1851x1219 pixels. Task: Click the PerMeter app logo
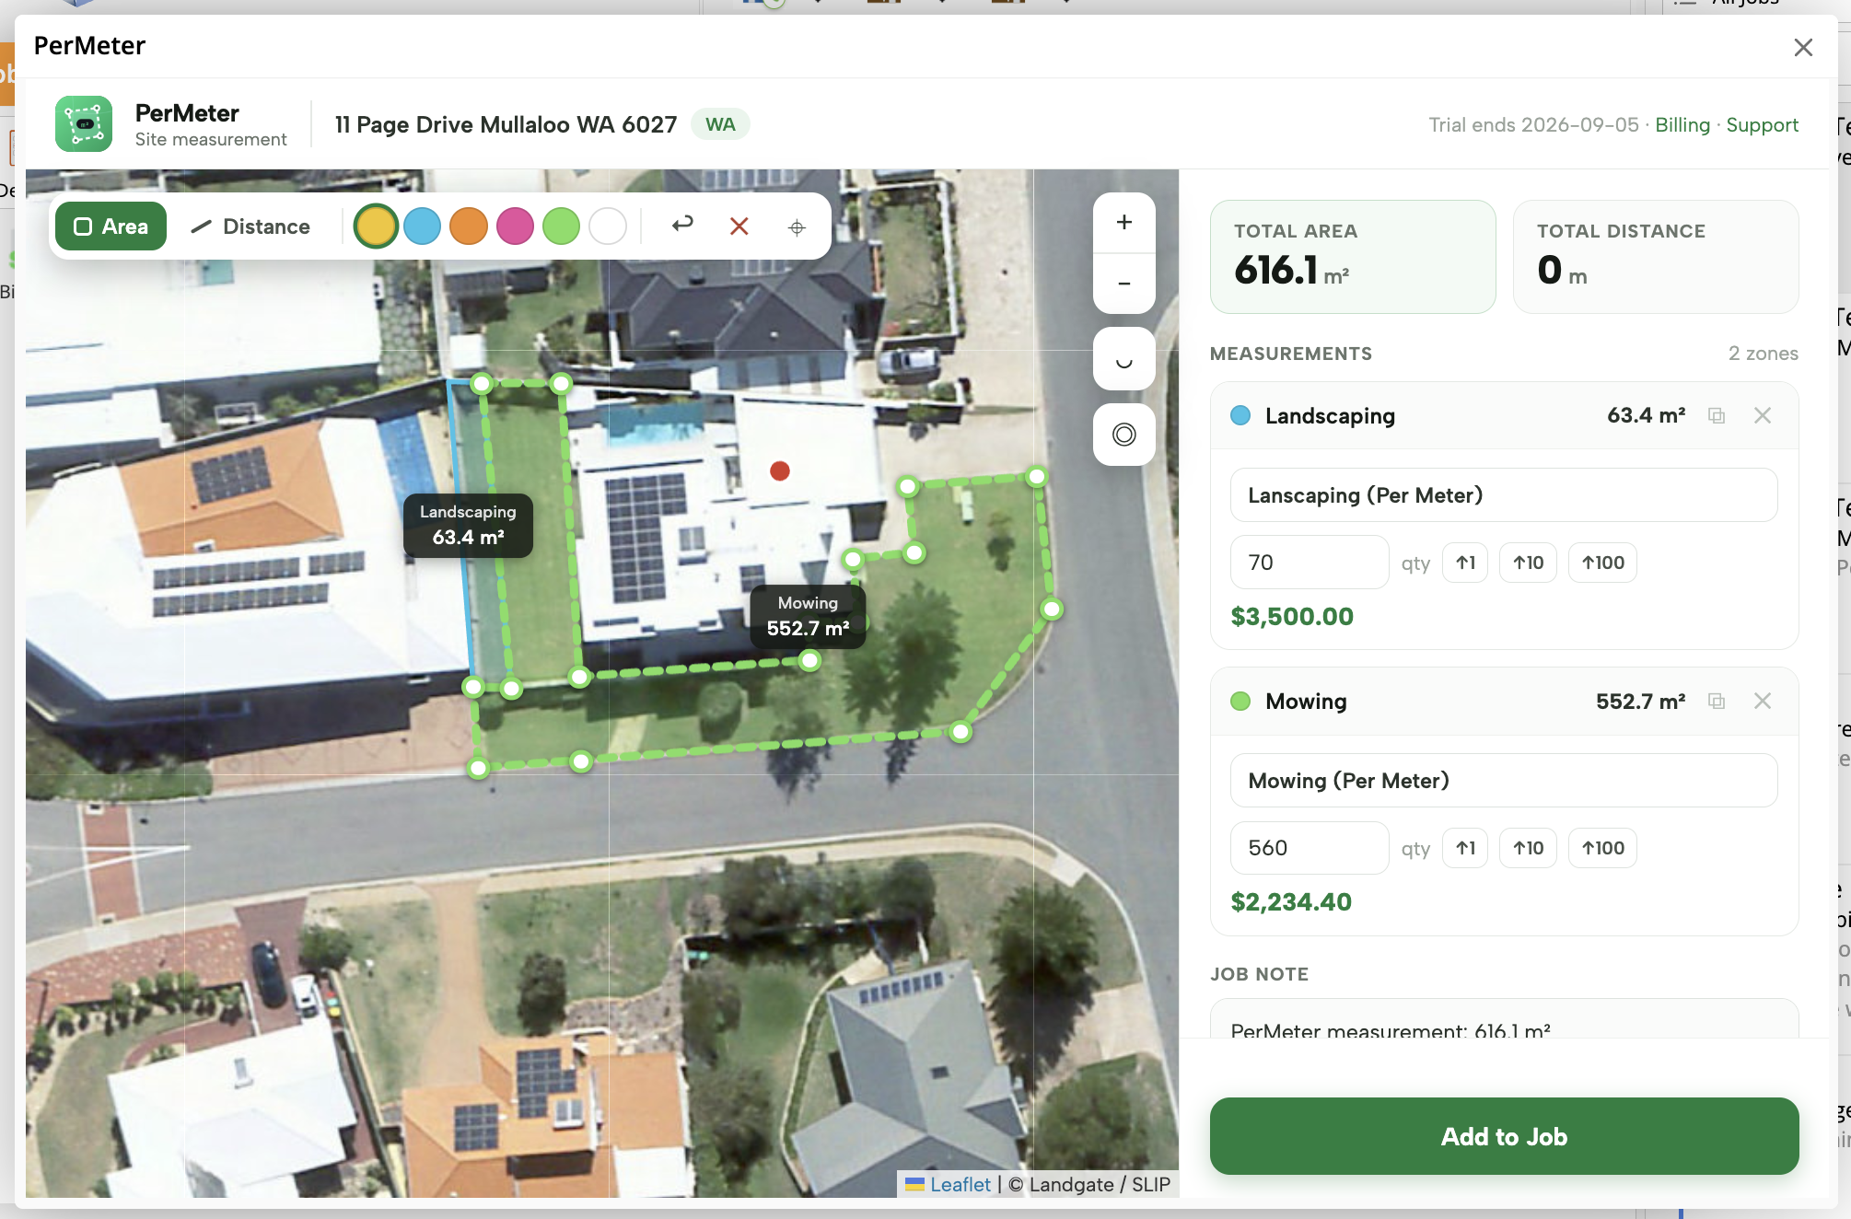[84, 124]
